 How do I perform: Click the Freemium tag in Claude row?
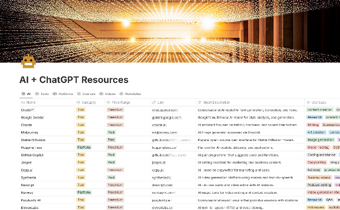point(115,125)
